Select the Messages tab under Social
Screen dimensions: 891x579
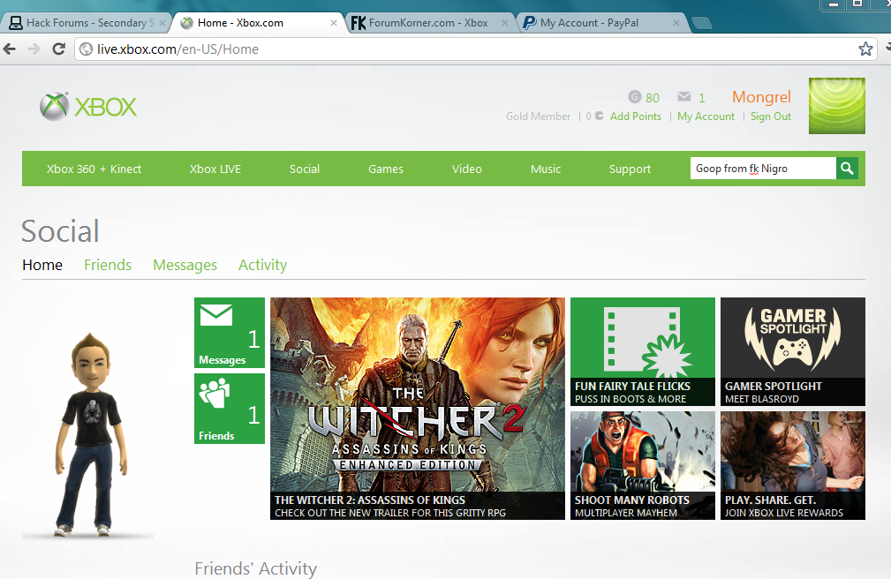click(x=185, y=266)
